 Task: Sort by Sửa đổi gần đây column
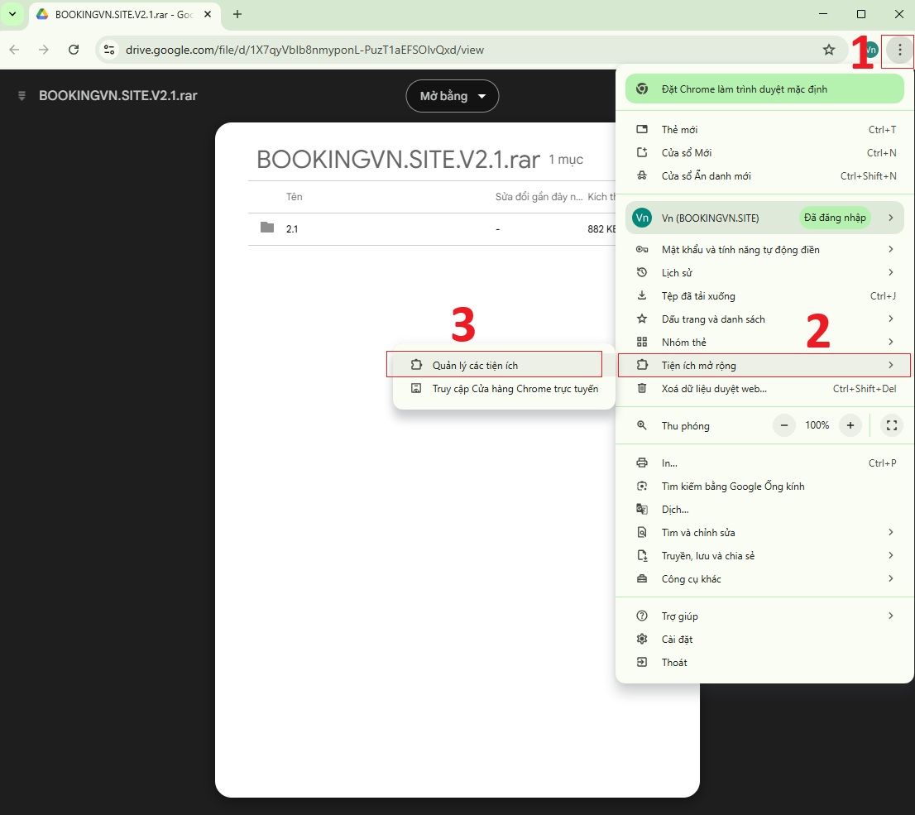tap(539, 197)
